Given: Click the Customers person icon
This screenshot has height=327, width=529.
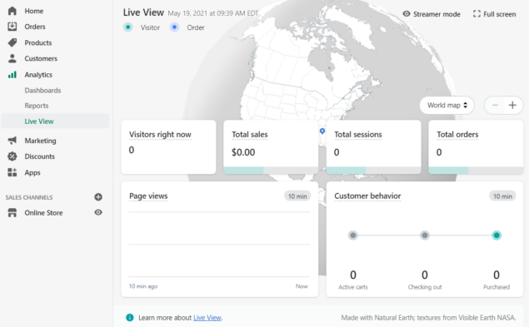Looking at the screenshot, I should tap(12, 58).
